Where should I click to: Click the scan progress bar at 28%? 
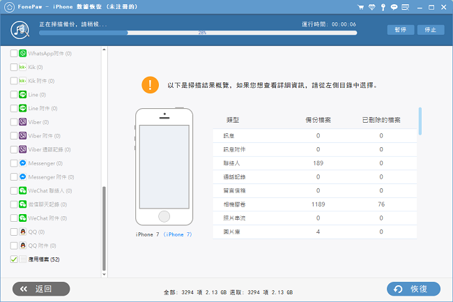point(198,33)
